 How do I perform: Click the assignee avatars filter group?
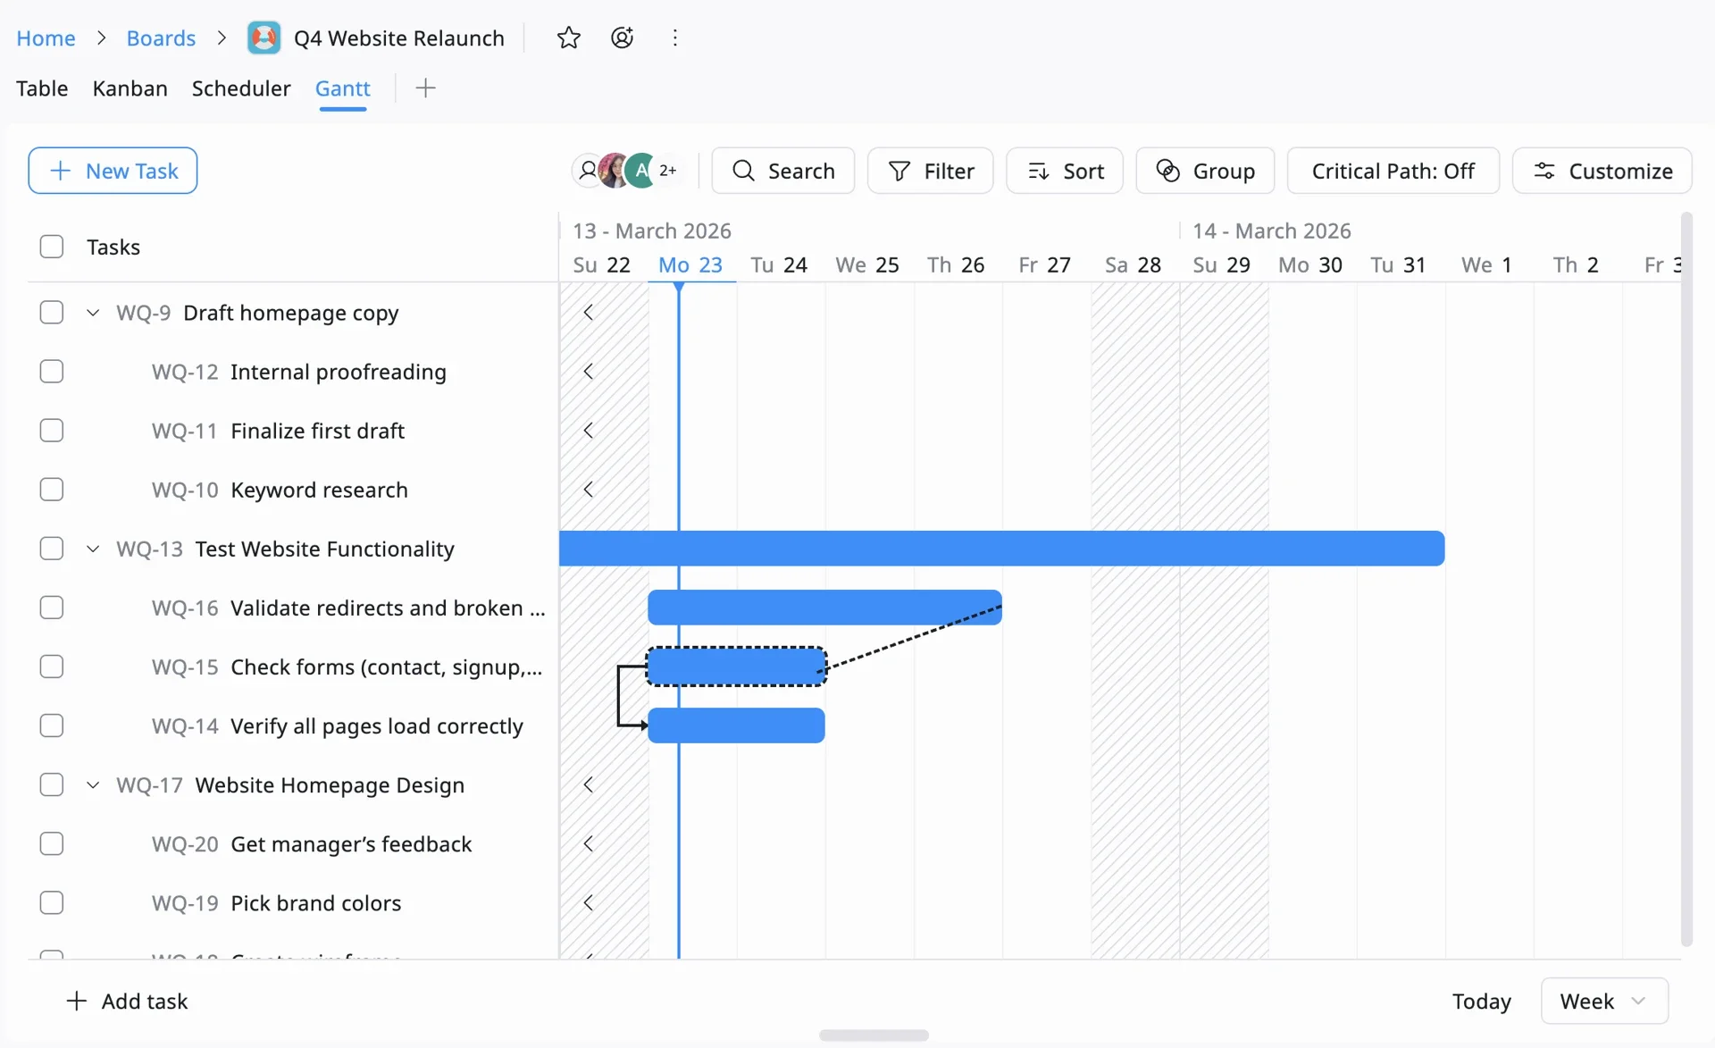click(626, 171)
